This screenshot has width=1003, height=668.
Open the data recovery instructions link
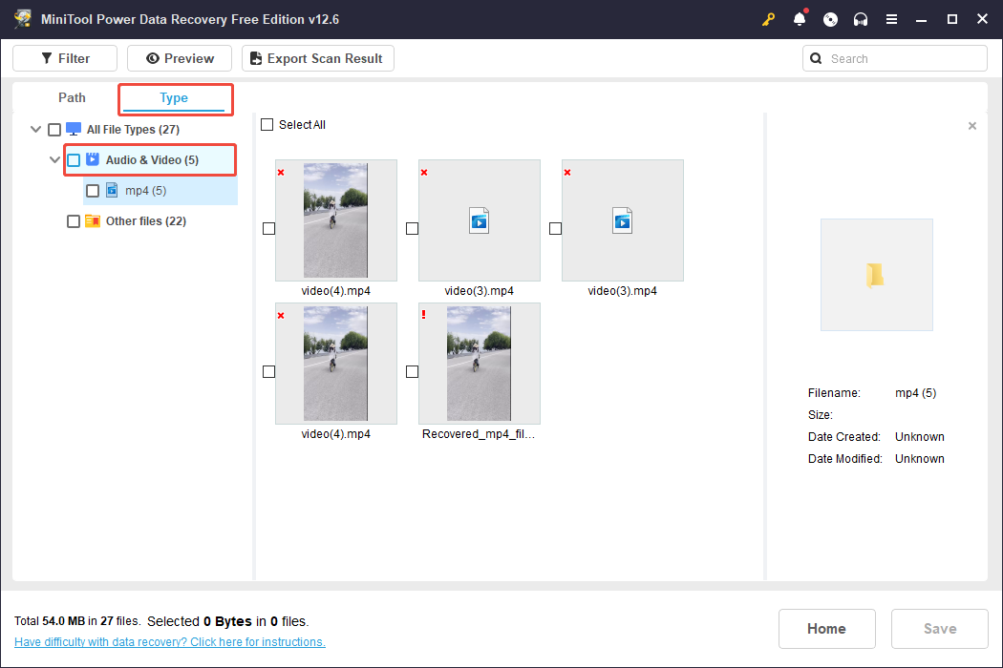point(169,641)
